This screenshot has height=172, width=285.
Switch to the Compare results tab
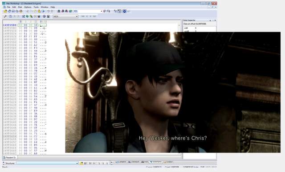pos(121,162)
